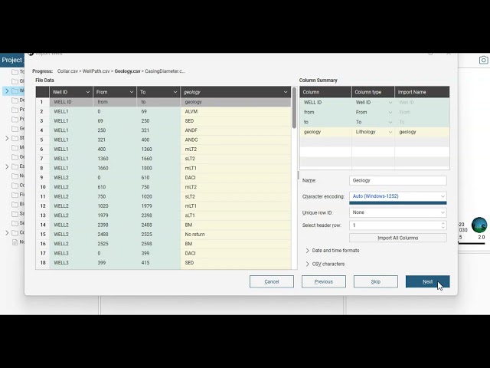Click geology row in Column Summary
The image size is (490, 368).
374,132
